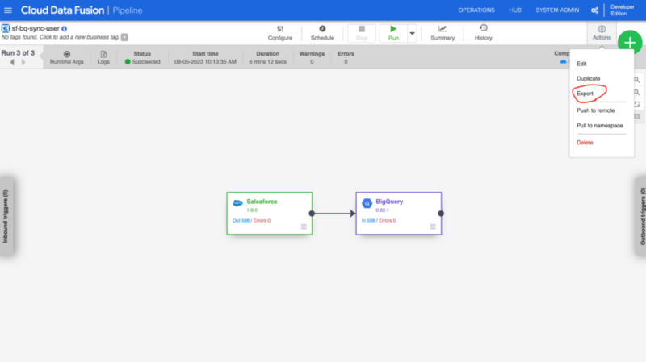Run the pipeline with the green play button
This screenshot has height=362, width=646.
tap(393, 33)
